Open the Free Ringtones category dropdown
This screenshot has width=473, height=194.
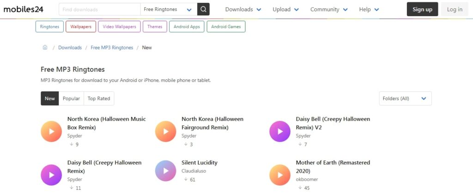(x=168, y=9)
